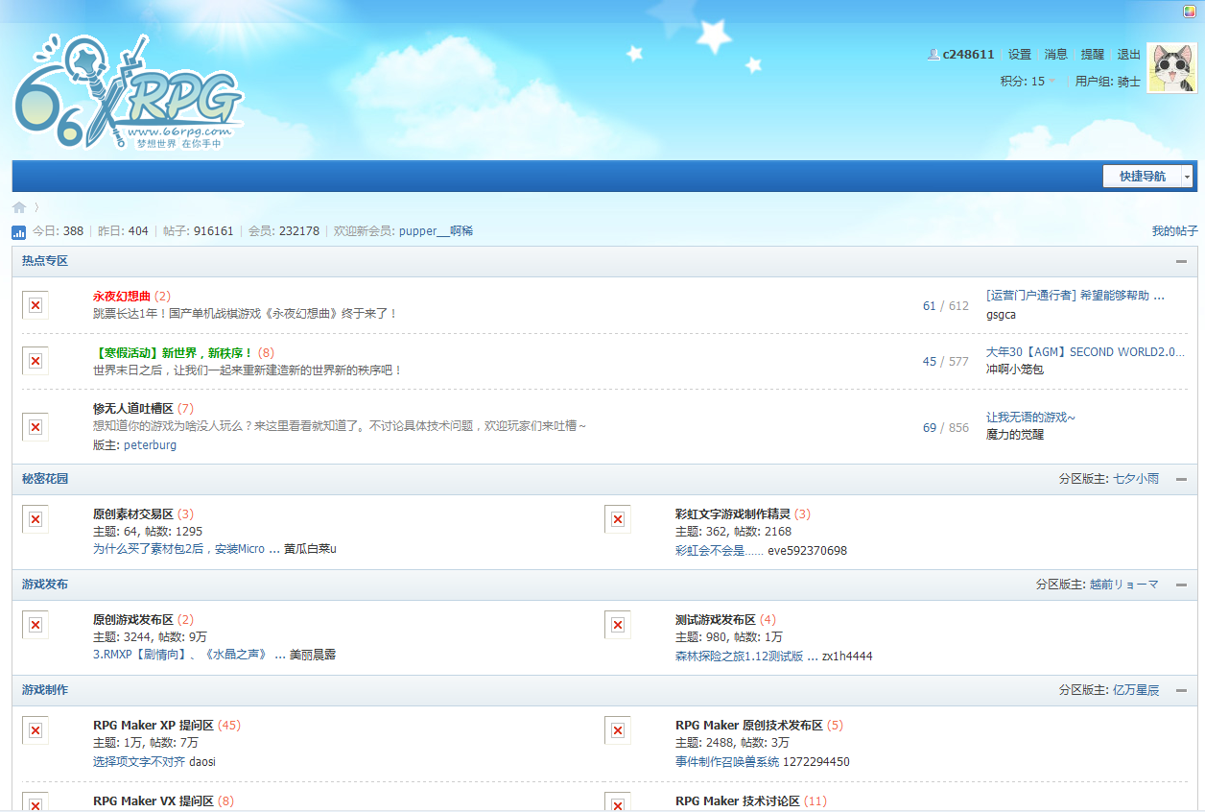
Task: Open the cat avatar picture
Action: click(1172, 68)
